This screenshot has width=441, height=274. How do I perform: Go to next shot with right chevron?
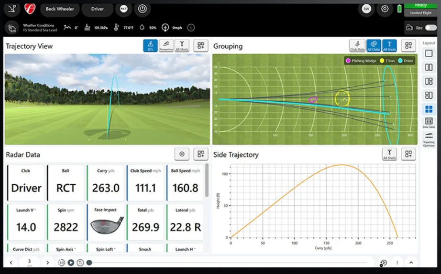pos(47,263)
